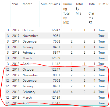Select the Total By MIS column header
Viewport: 110px width, 107px height.
point(79,9)
